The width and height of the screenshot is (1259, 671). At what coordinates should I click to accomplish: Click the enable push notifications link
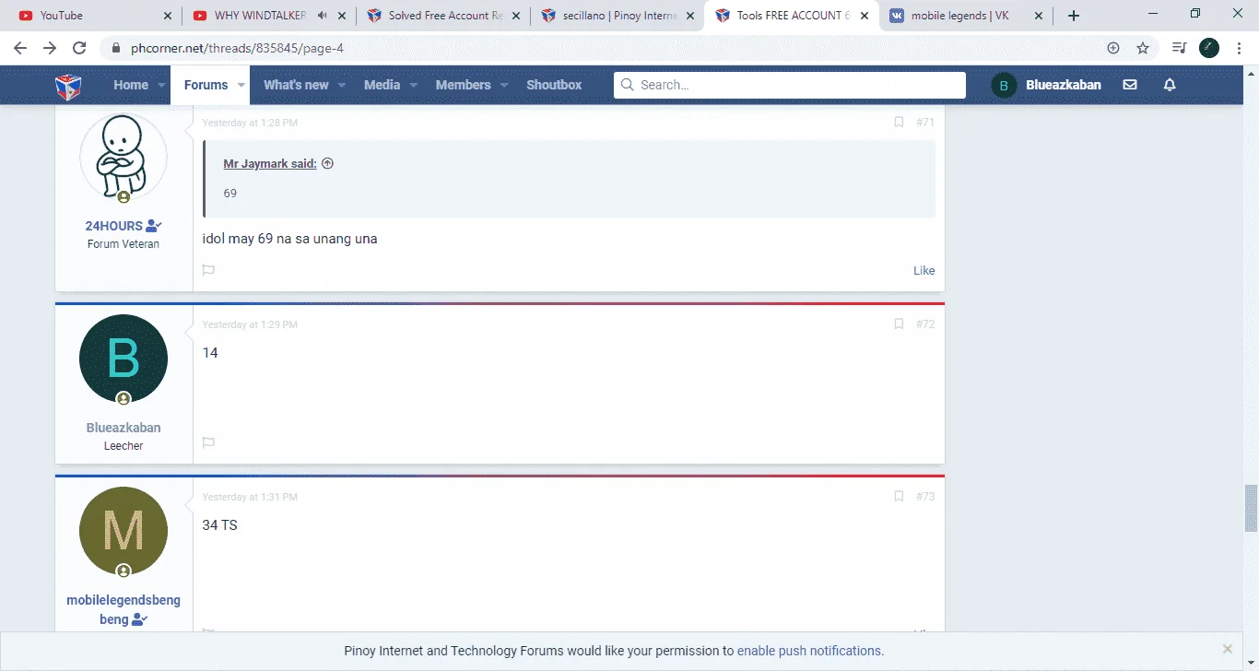[810, 651]
